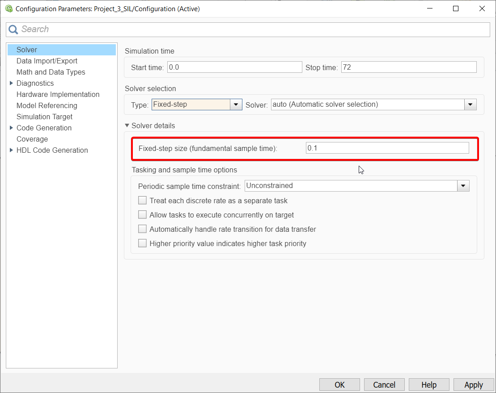Click the Fixed-step size input field

point(387,148)
